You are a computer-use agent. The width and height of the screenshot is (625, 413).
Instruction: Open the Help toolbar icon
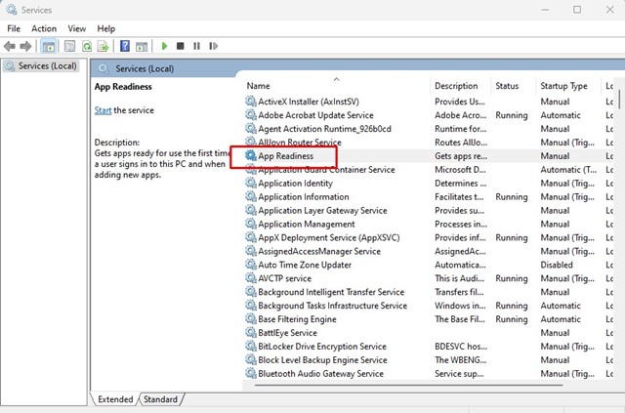click(125, 46)
